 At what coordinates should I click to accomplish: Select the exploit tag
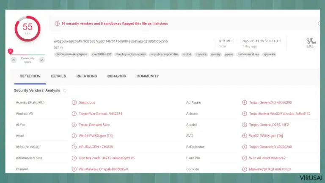pyautogui.click(x=187, y=55)
